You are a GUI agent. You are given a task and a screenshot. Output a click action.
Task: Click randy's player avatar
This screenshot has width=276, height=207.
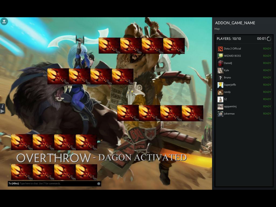coord(220,92)
